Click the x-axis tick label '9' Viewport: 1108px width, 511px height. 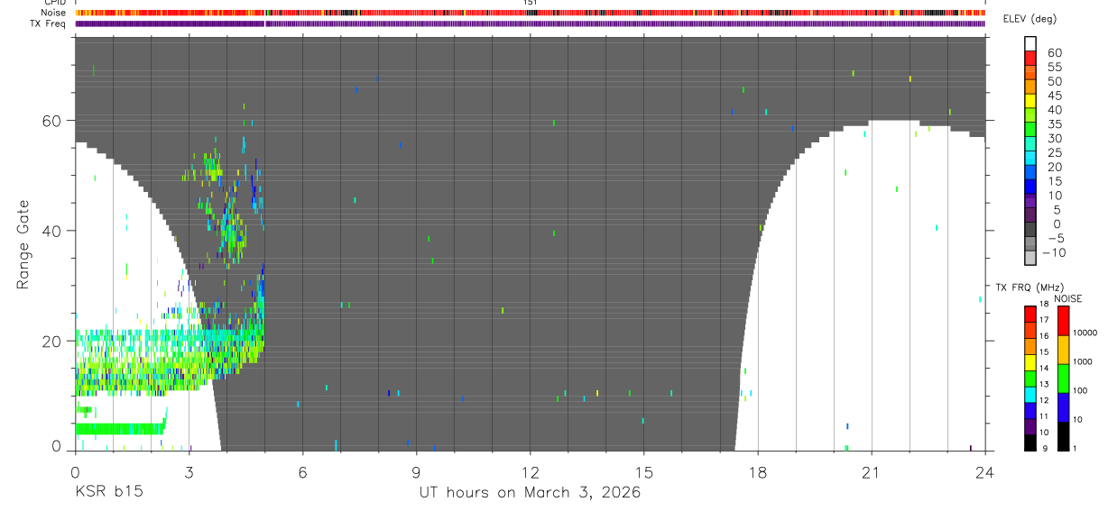[x=416, y=471]
